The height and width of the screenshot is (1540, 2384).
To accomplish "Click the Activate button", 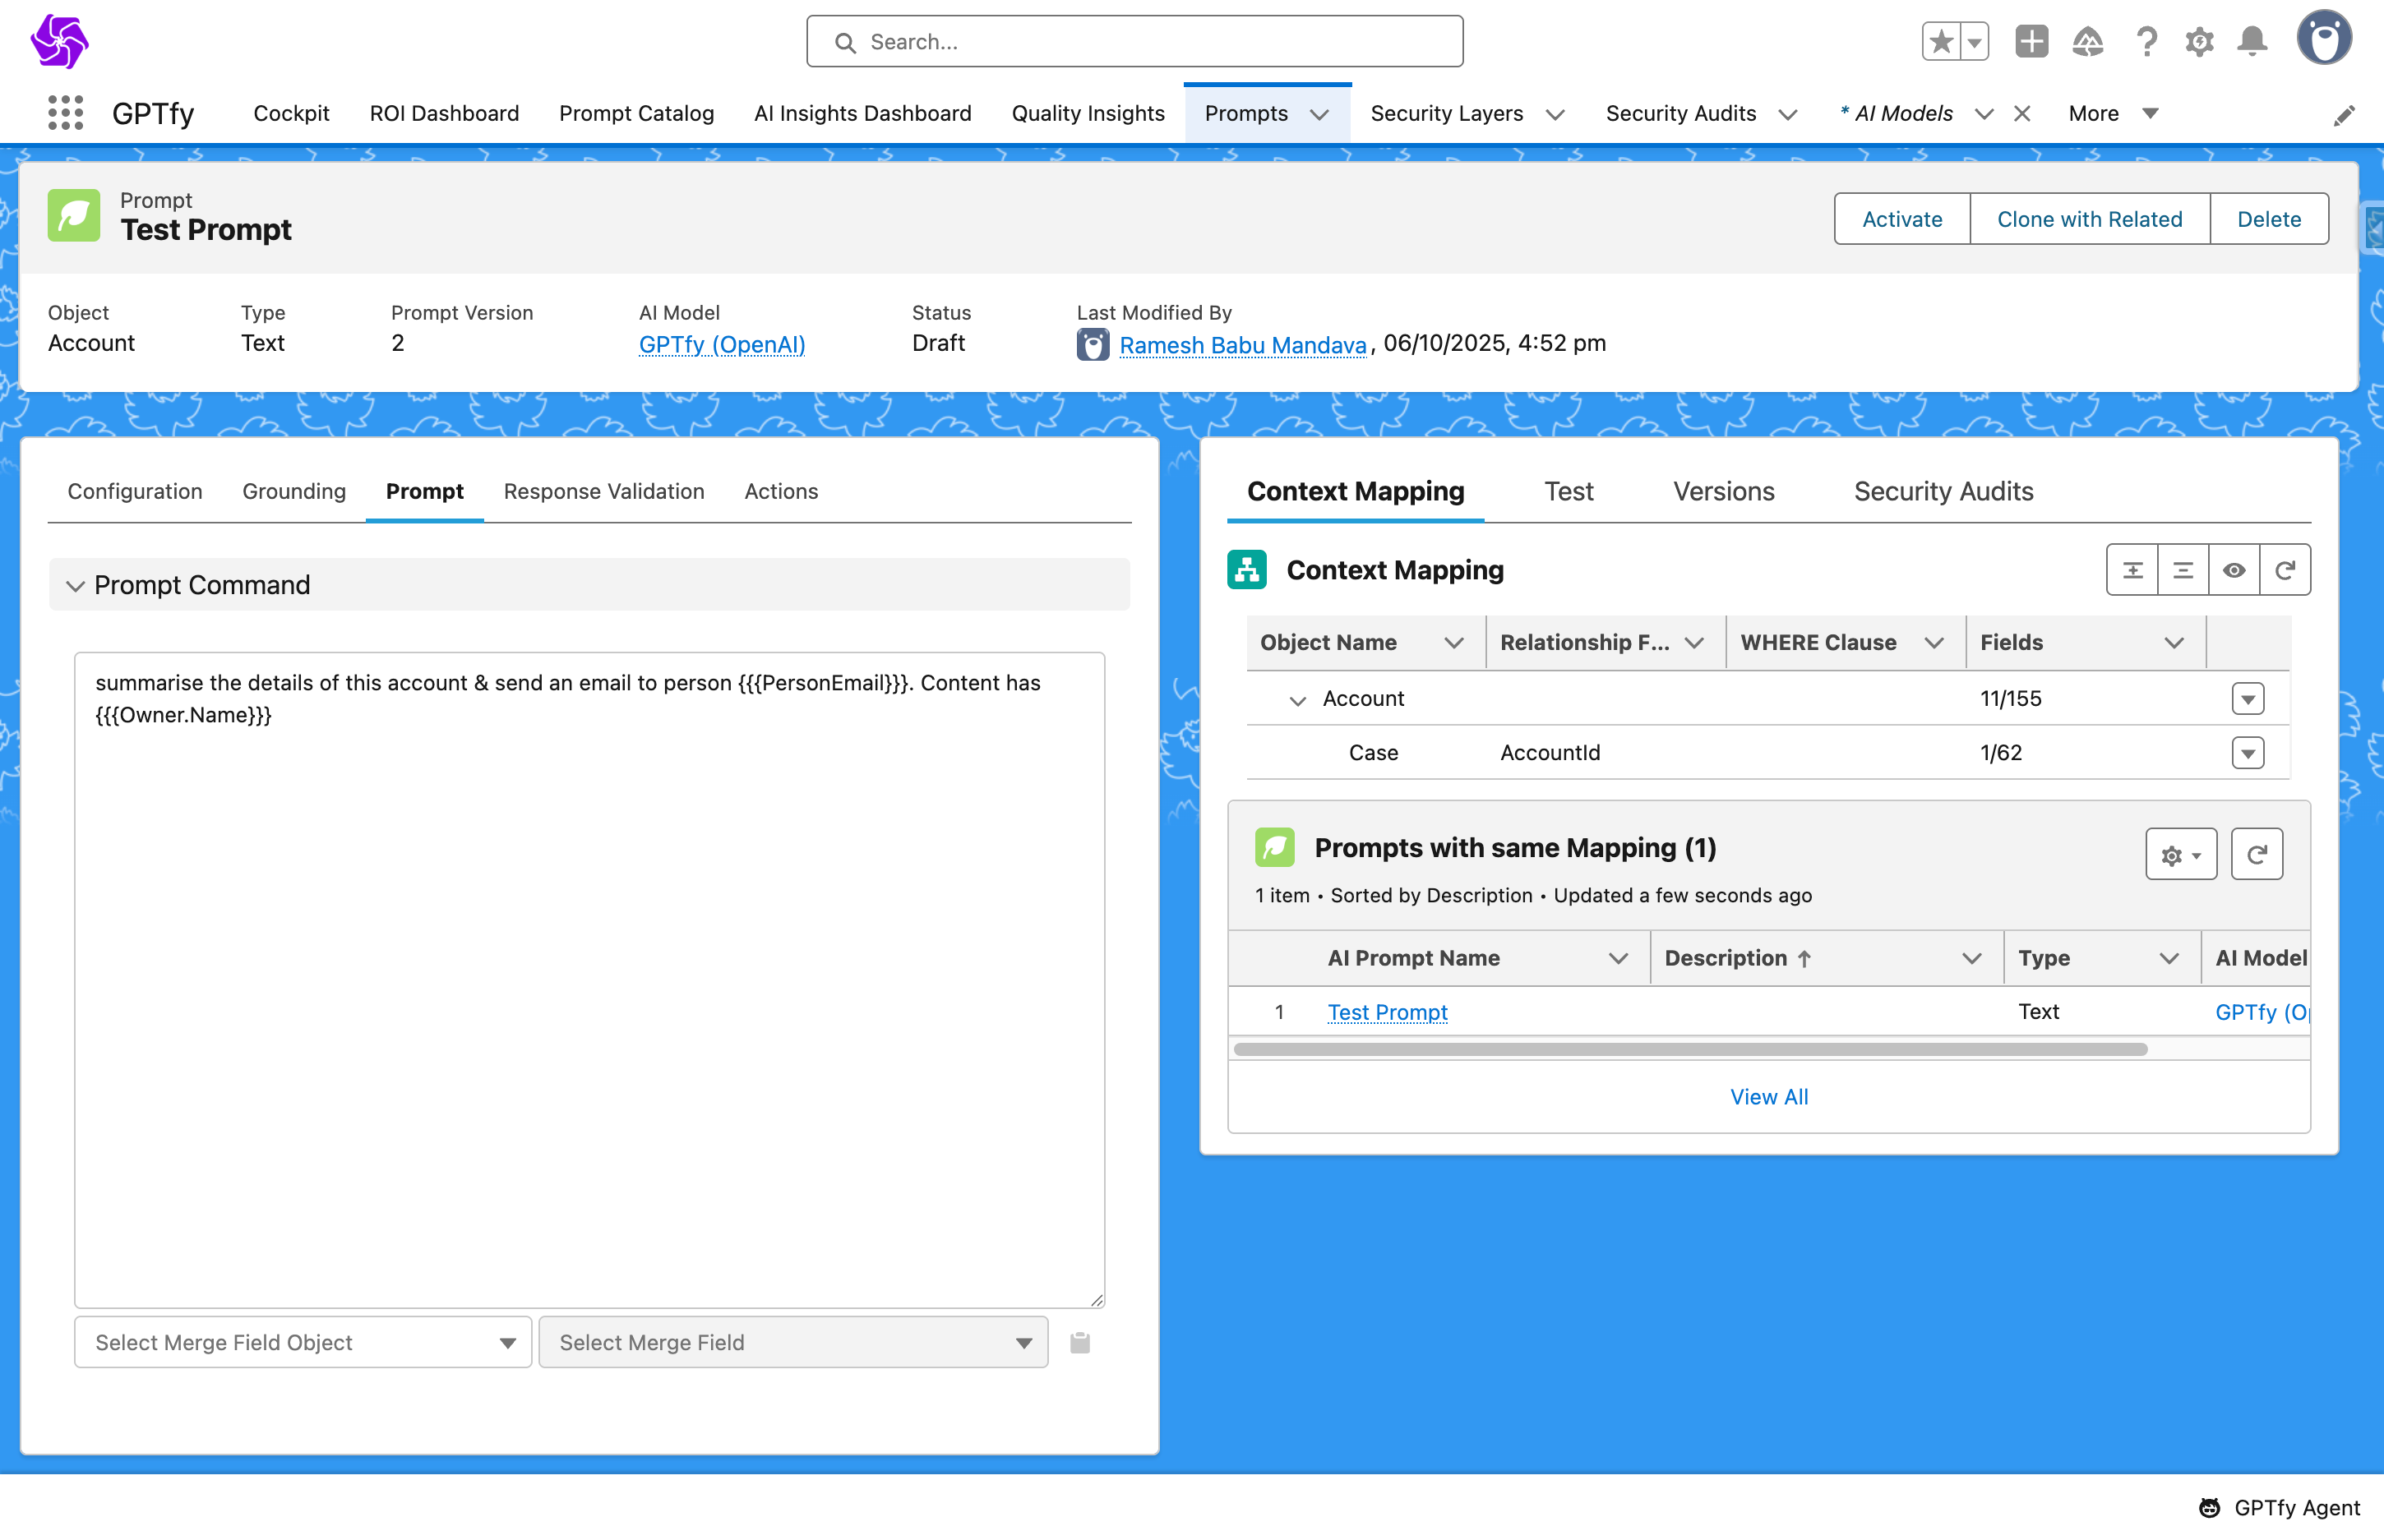I will (1901, 219).
